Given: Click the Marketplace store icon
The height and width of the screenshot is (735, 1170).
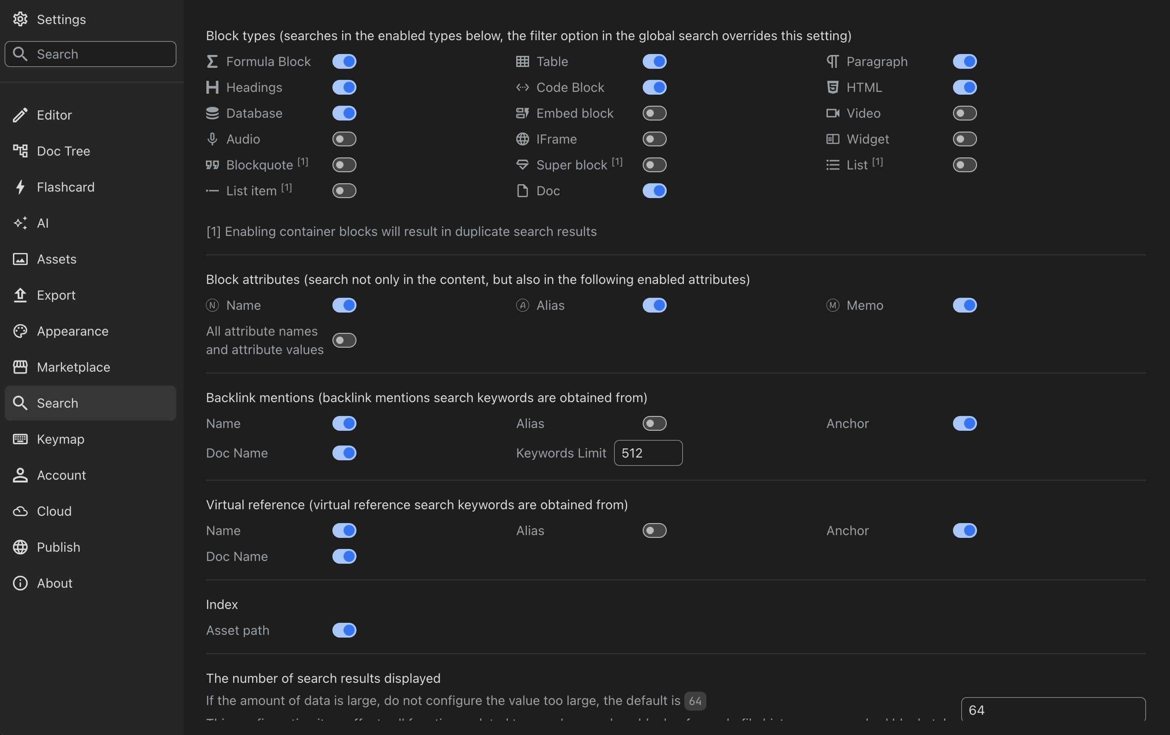Looking at the screenshot, I should click(20, 367).
